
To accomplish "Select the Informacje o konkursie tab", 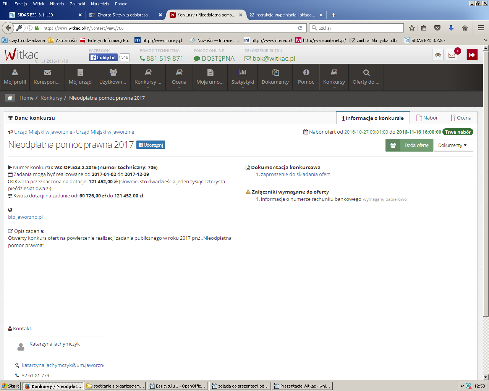I will click(x=373, y=118).
